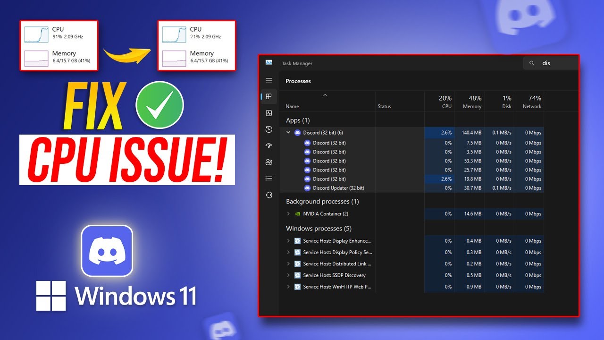Select the Discord (32 bit) row using 19.8 MB
604x340 pixels.
click(x=411, y=179)
